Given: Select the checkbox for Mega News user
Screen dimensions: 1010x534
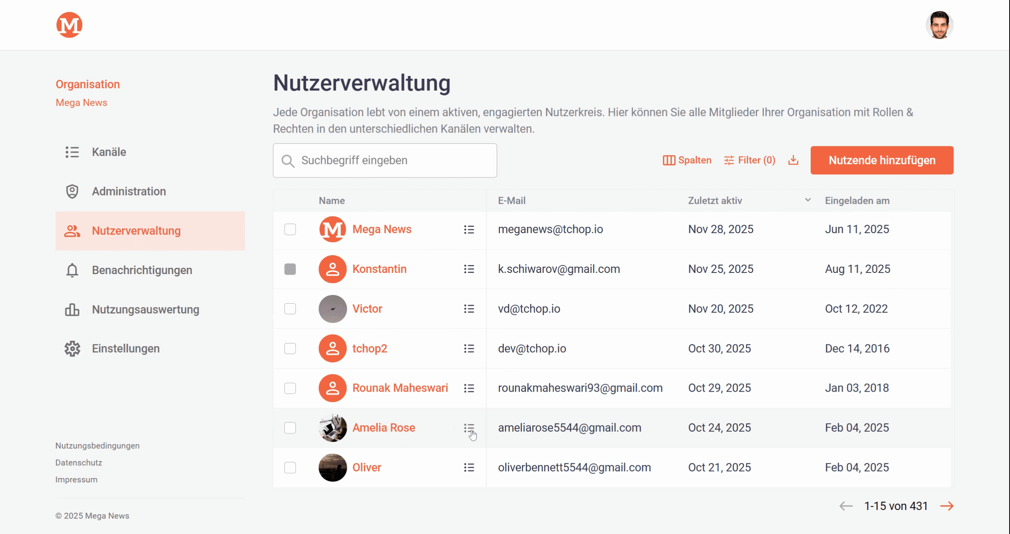Looking at the screenshot, I should click(290, 230).
